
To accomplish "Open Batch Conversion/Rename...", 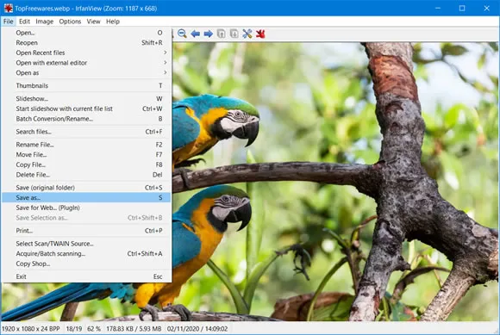I will pyautogui.click(x=86, y=119).
